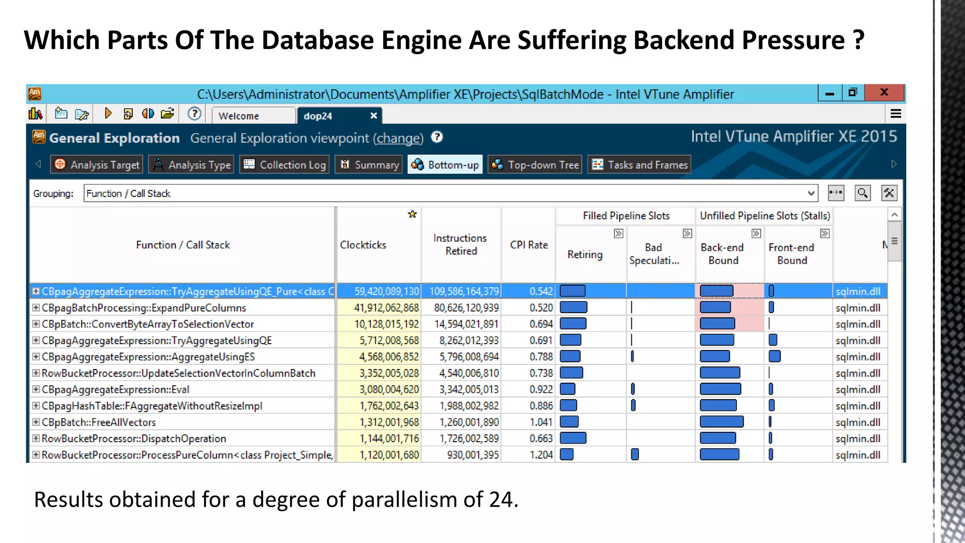Click the tools wrench icon beside search
The height and width of the screenshot is (543, 965).
pyautogui.click(x=889, y=193)
